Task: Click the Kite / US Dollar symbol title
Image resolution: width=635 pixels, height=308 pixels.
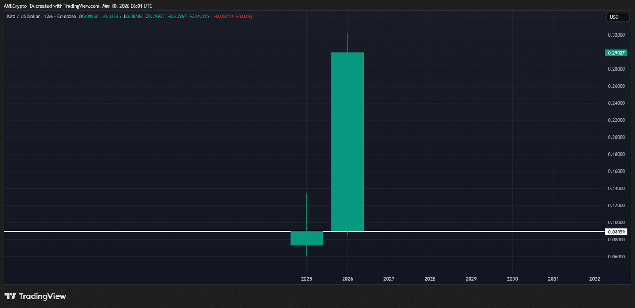Action: [x=23, y=16]
